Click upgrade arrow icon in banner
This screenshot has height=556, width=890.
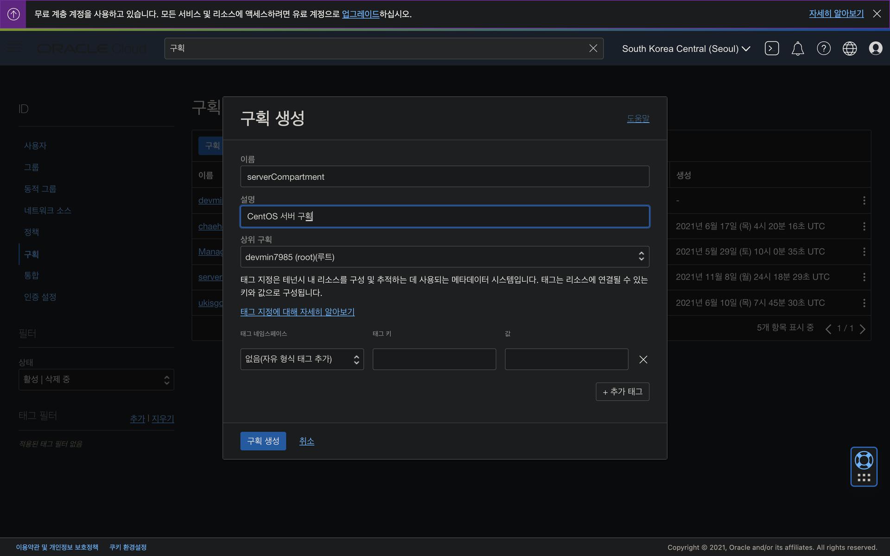[x=13, y=14]
